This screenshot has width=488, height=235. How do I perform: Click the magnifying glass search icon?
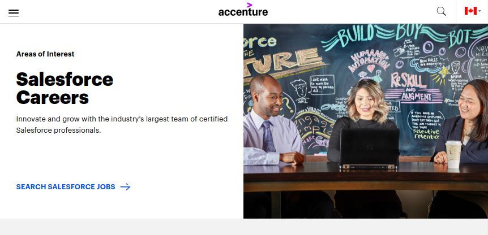point(441,11)
